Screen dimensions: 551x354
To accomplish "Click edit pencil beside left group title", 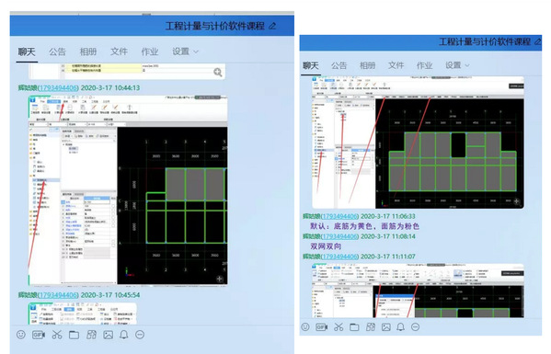I will [x=272, y=26].
